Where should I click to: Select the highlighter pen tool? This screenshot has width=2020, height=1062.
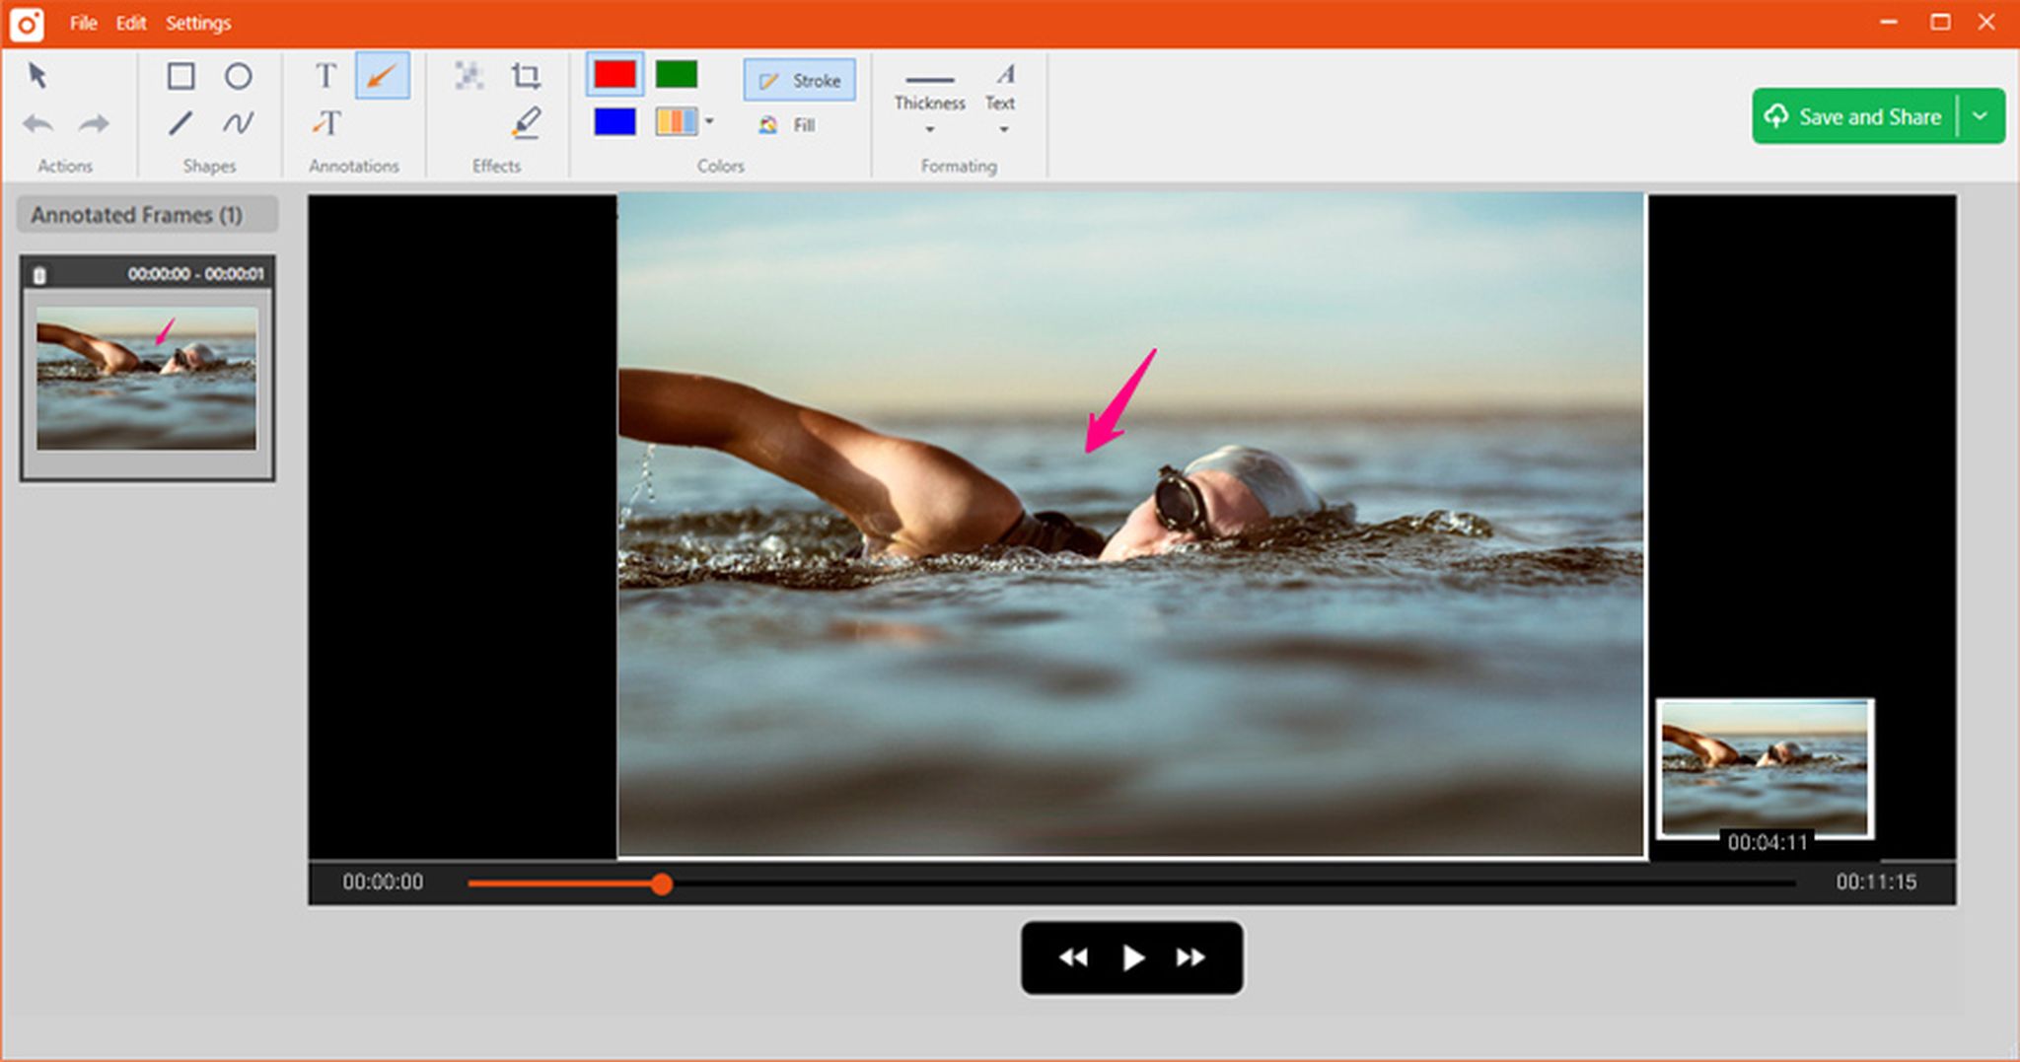pos(526,123)
